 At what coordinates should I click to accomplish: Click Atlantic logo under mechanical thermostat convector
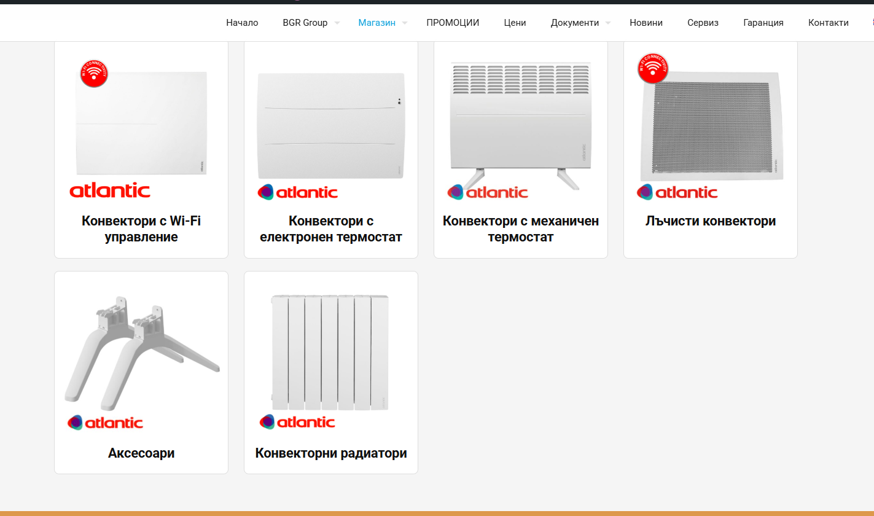(488, 192)
